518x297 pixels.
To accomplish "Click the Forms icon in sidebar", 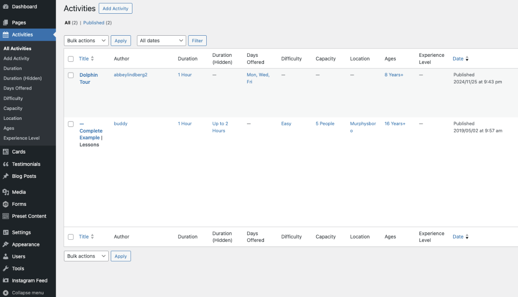I will pos(6,204).
